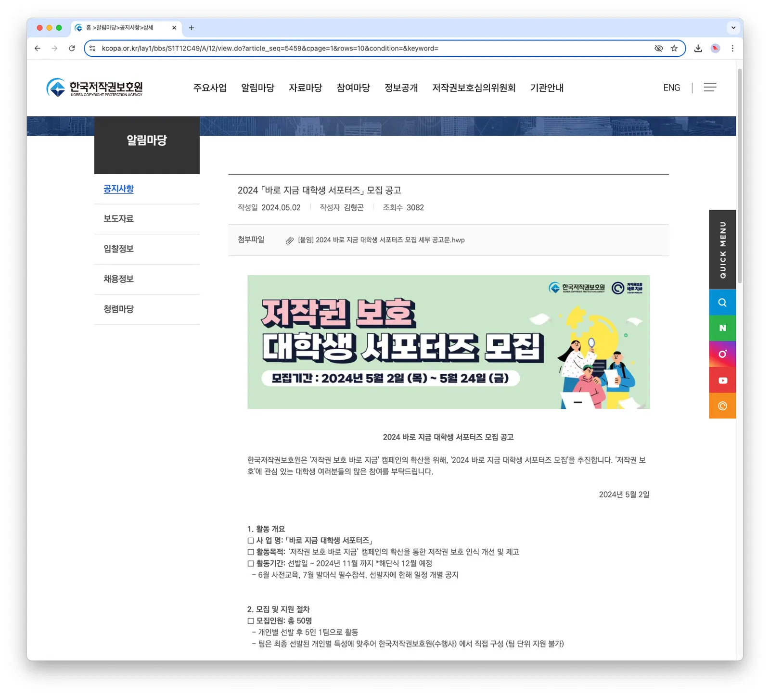Open a new browser tab

coord(192,28)
